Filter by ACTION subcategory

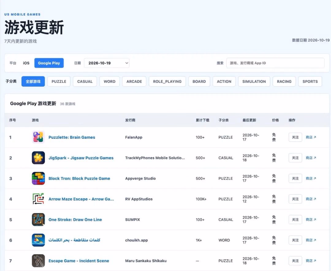click(x=224, y=81)
